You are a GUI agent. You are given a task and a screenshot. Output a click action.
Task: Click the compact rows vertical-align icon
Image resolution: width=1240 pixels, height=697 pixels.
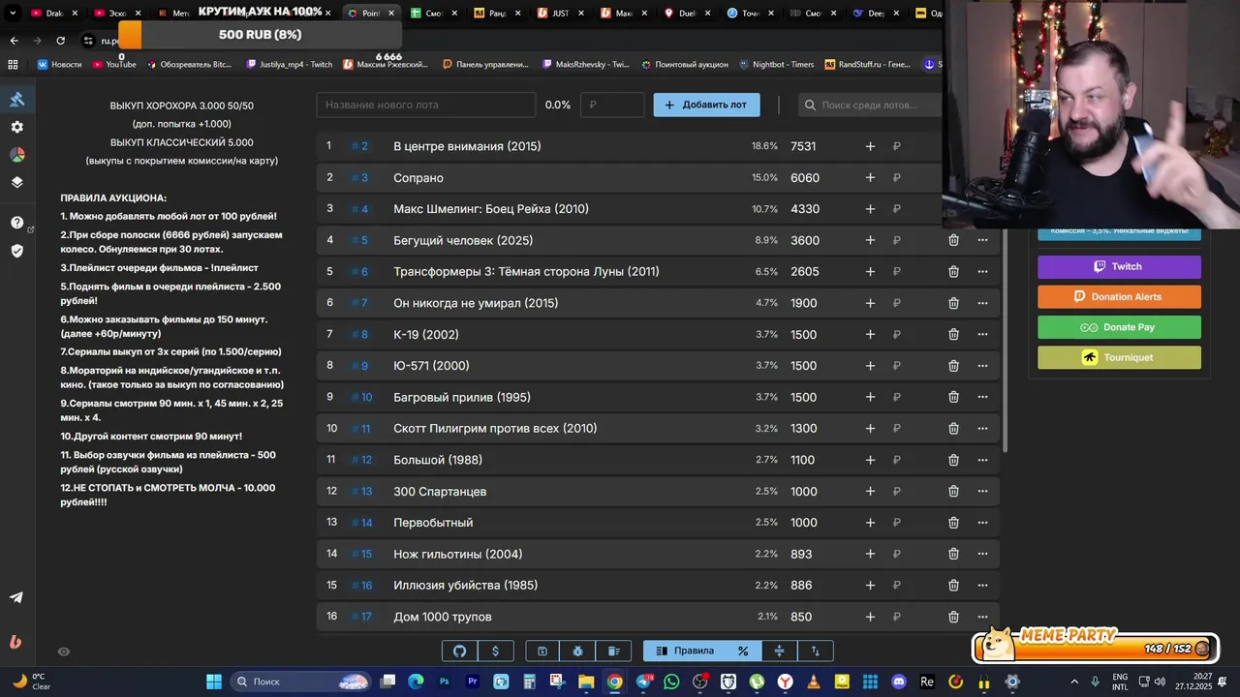click(779, 651)
